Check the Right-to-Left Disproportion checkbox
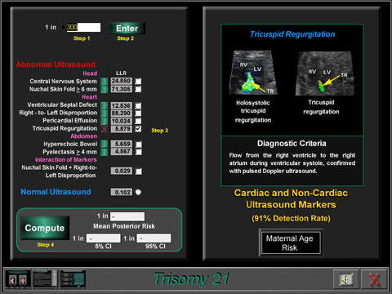This screenshot has height=294, width=392. [138, 113]
